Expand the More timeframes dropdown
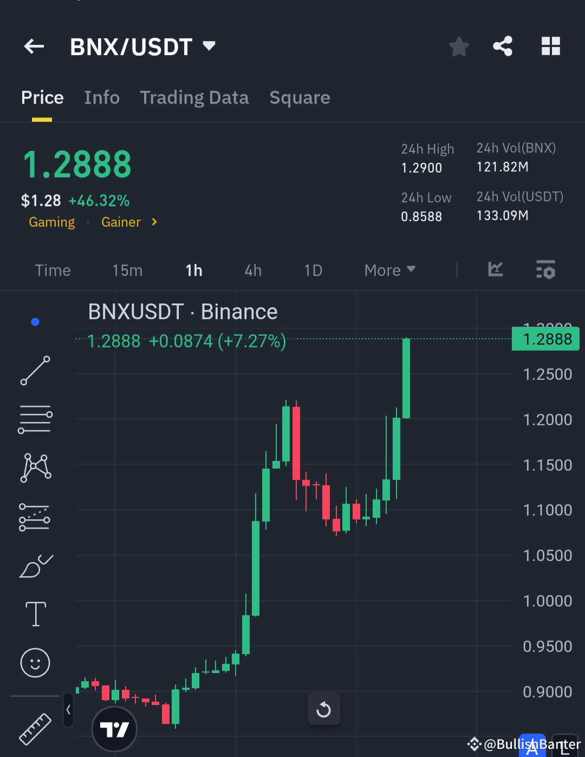The image size is (585, 757). pyautogui.click(x=389, y=269)
